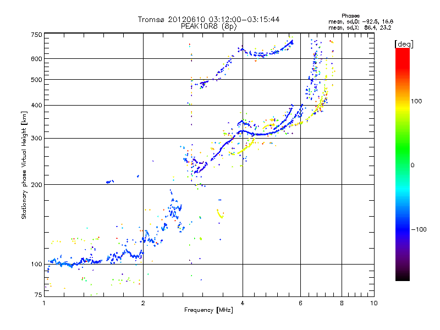Click the blue echo cluster at 200 km
Viewport: 440px width, 330px height.
[109, 182]
